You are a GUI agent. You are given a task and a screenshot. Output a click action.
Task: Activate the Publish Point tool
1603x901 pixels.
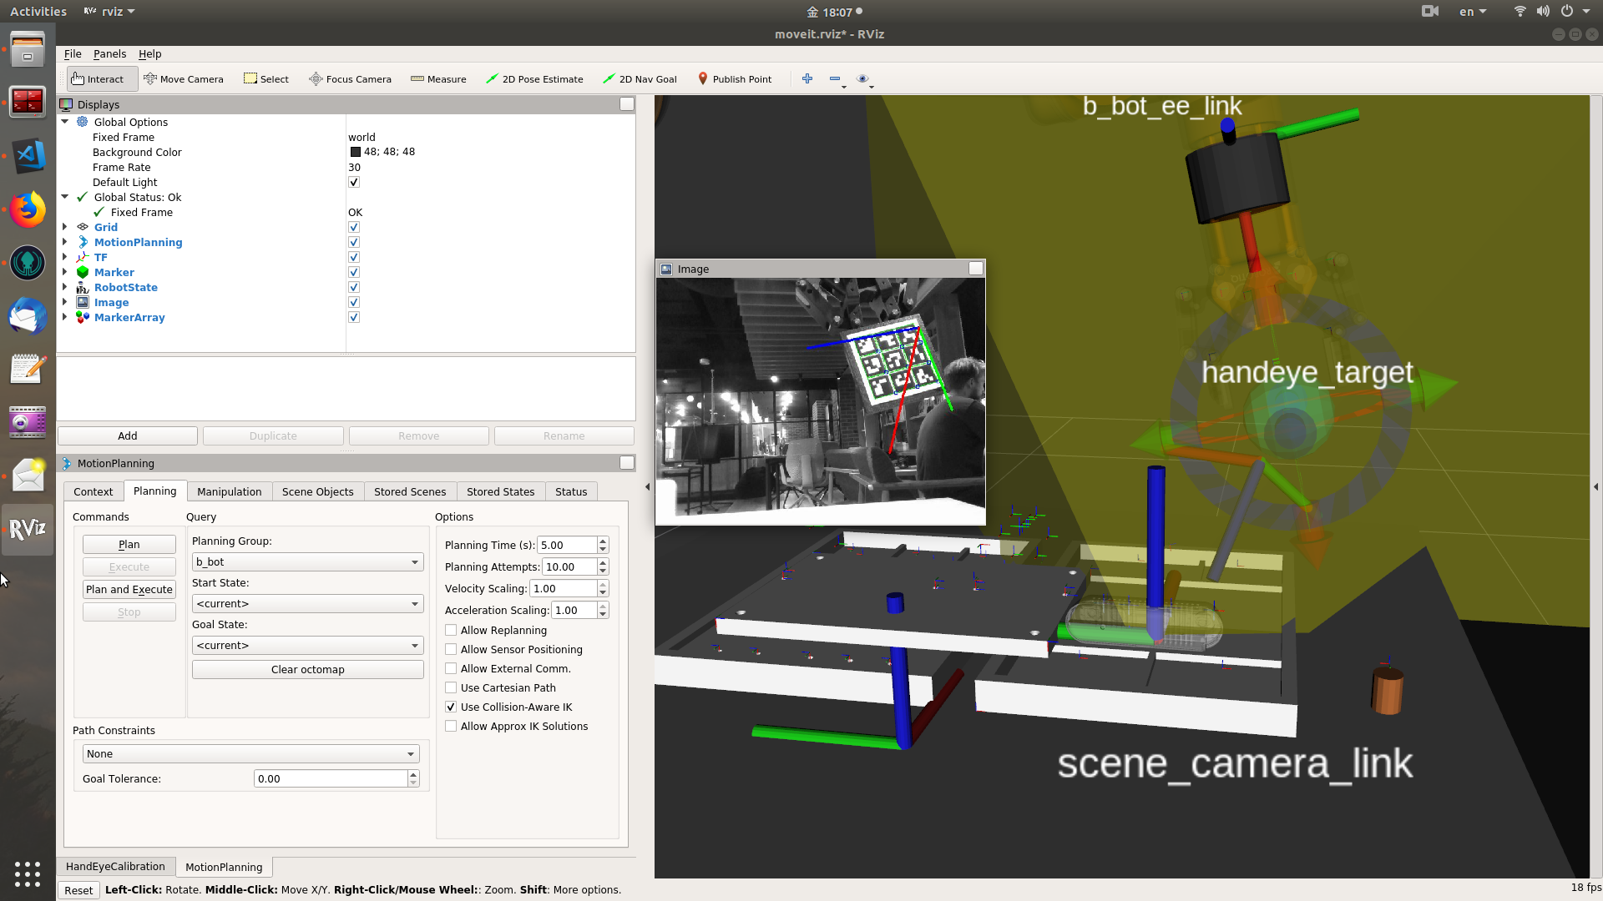(x=735, y=78)
